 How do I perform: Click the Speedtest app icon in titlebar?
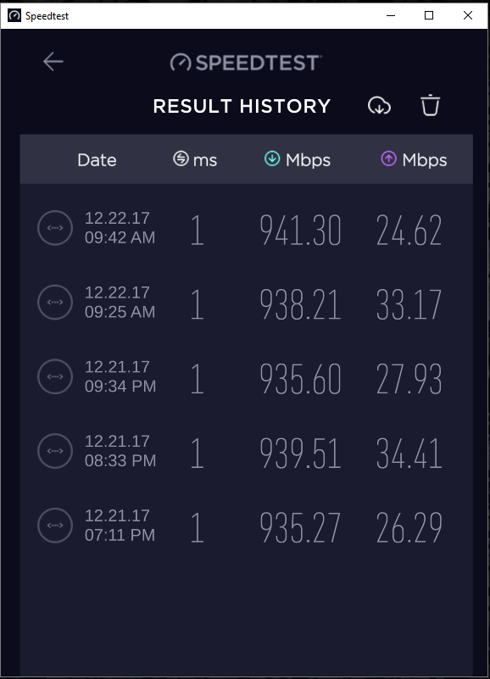pyautogui.click(x=14, y=15)
